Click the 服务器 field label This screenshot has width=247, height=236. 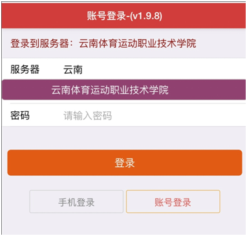25,70
